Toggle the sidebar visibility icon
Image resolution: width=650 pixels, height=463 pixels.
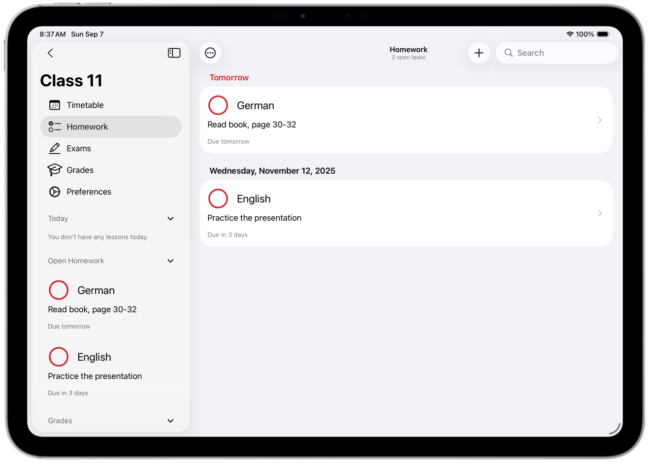pyautogui.click(x=174, y=53)
